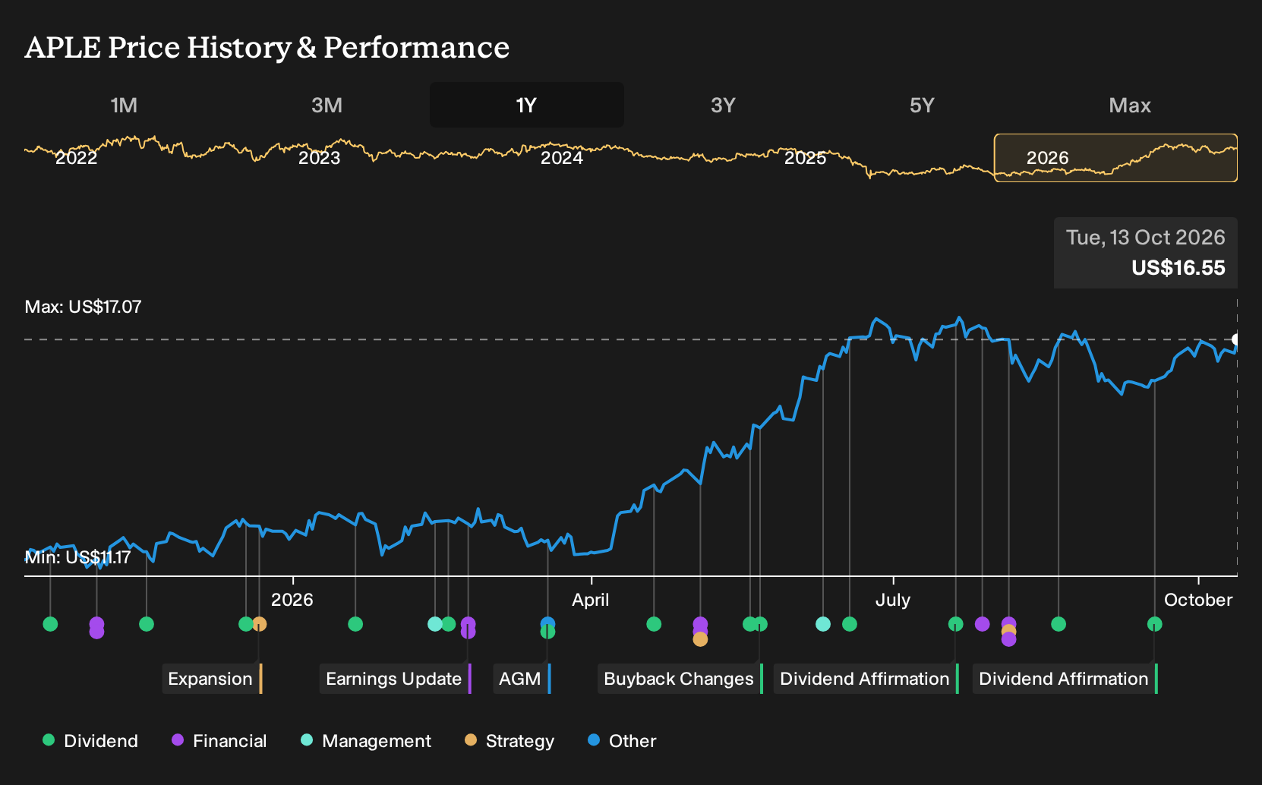
Task: Click the 2022 label in the overview chart
Action: 77,158
